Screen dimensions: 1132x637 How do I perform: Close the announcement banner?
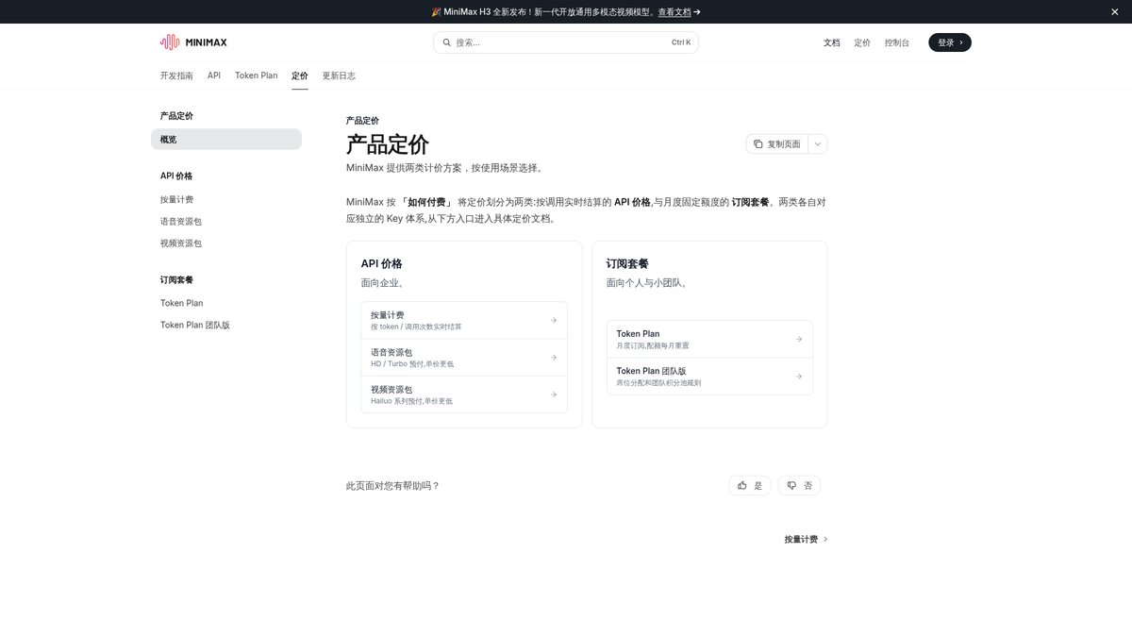[x=1114, y=11]
